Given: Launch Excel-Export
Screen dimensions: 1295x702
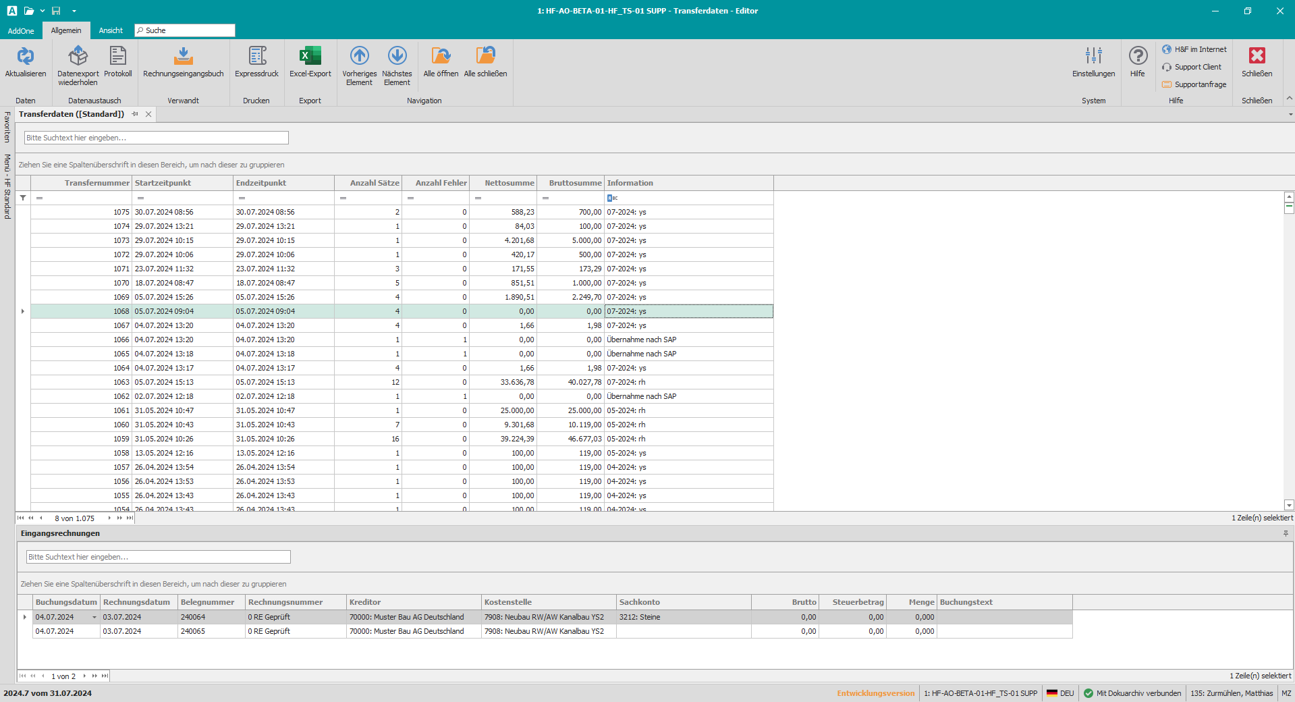Looking at the screenshot, I should tap(310, 57).
